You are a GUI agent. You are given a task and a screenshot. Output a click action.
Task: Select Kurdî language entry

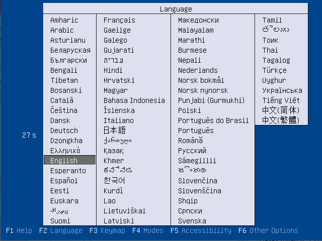tap(113, 191)
